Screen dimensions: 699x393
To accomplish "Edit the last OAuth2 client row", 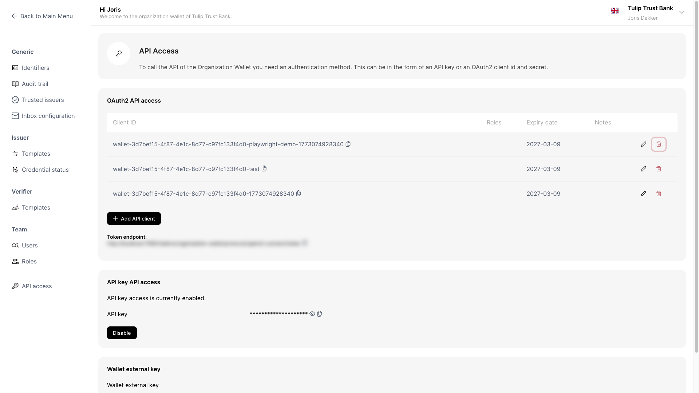I will [643, 194].
